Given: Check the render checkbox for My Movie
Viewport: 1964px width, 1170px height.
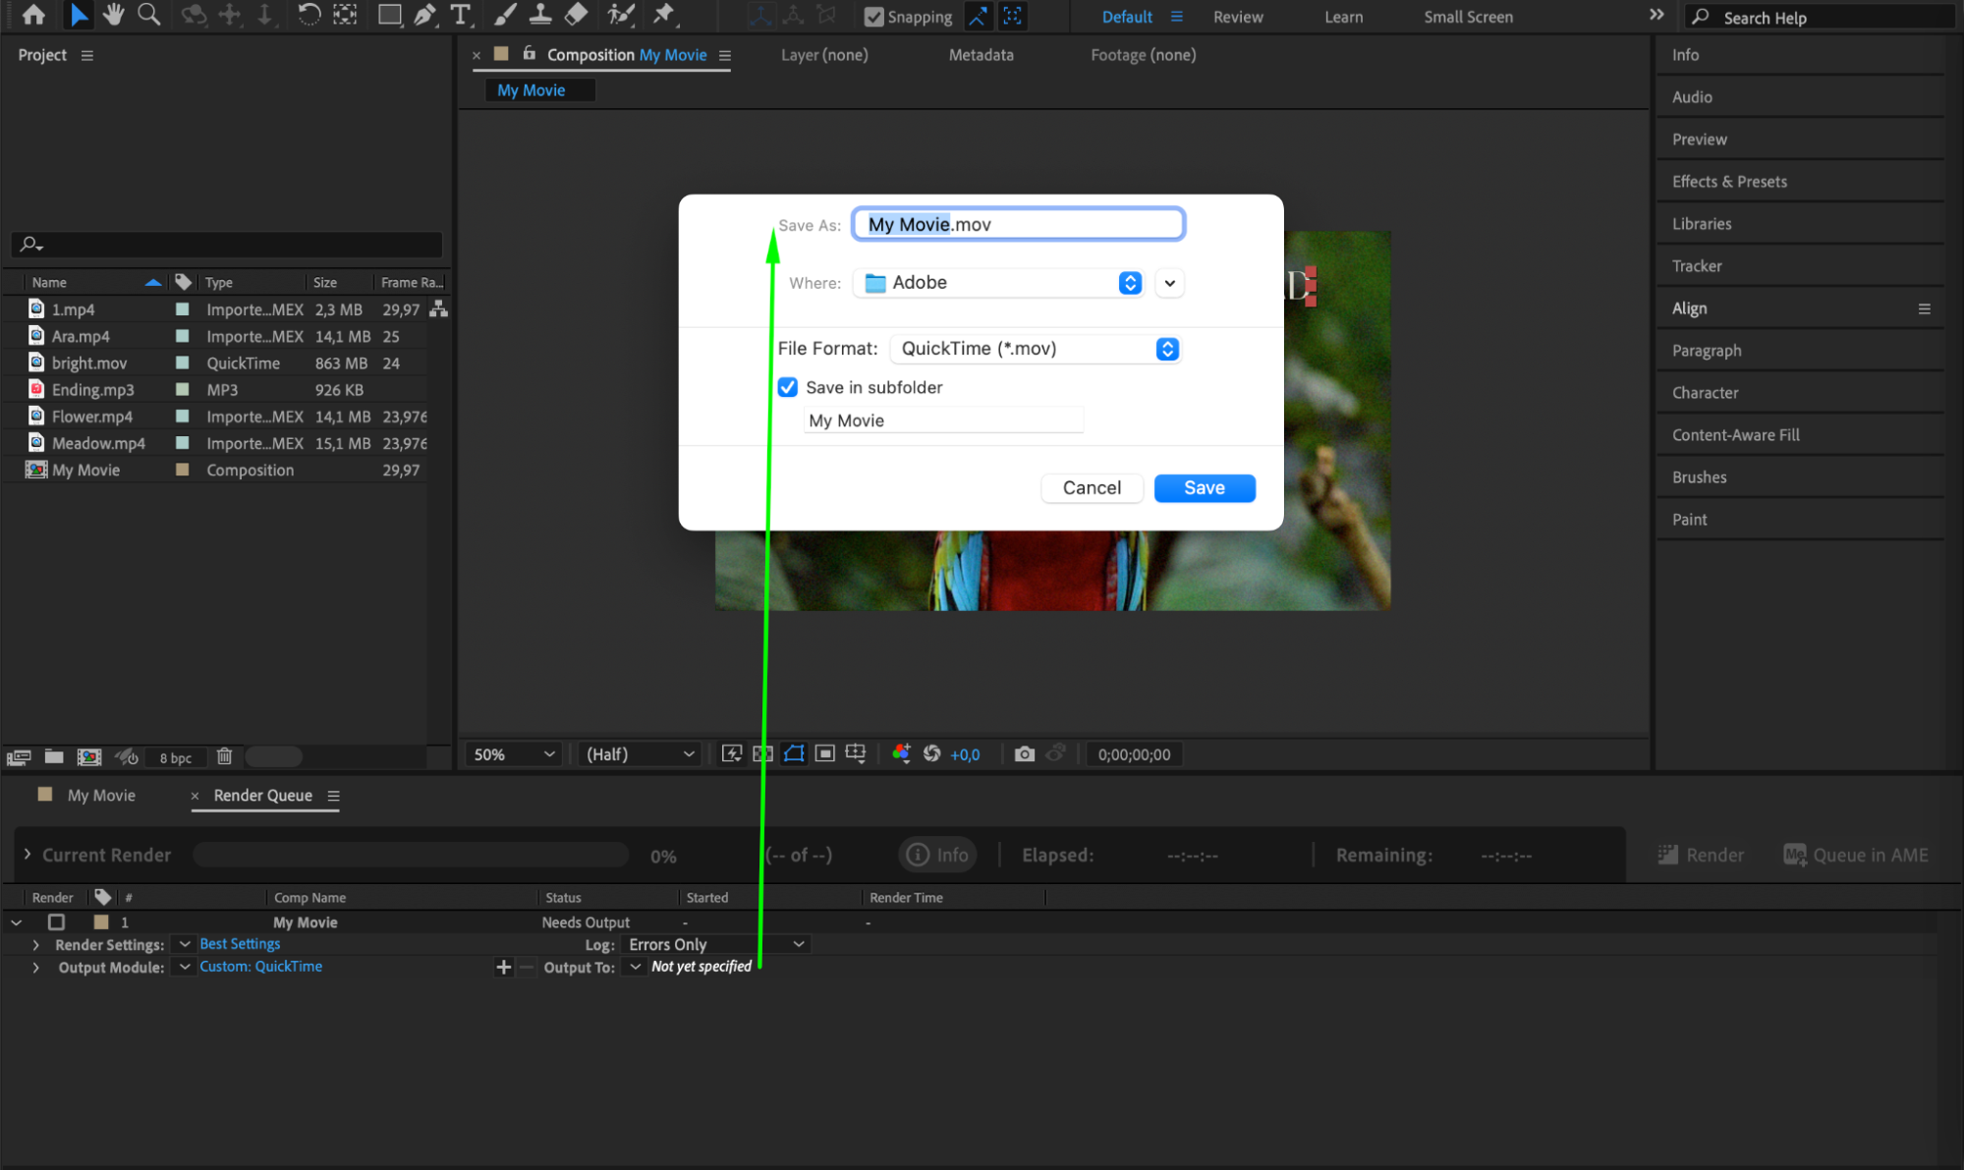Looking at the screenshot, I should click(x=56, y=921).
